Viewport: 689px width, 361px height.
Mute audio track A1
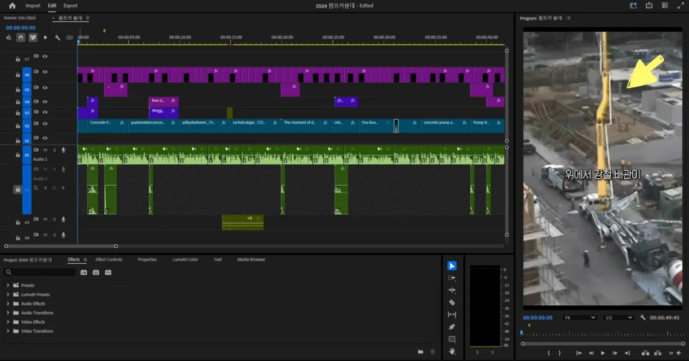point(45,150)
